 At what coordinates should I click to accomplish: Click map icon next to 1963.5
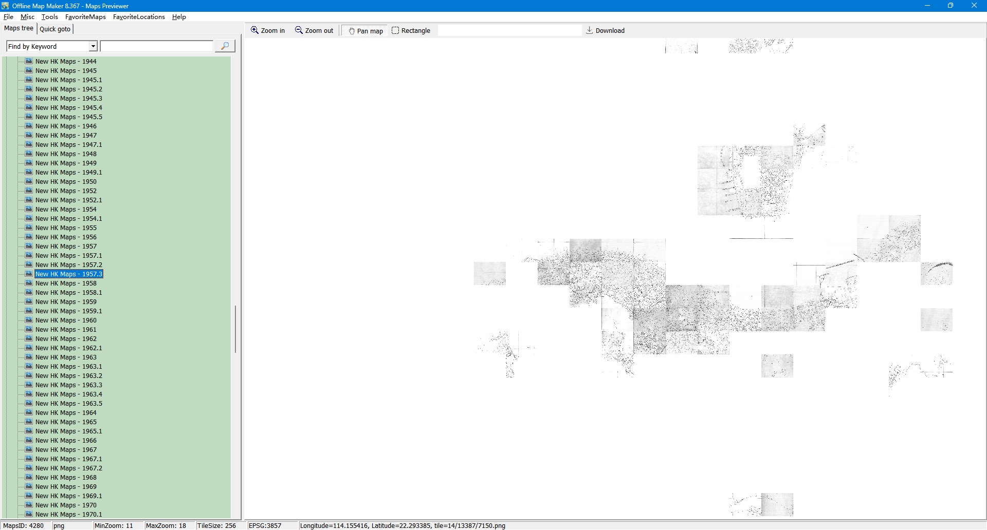29,403
